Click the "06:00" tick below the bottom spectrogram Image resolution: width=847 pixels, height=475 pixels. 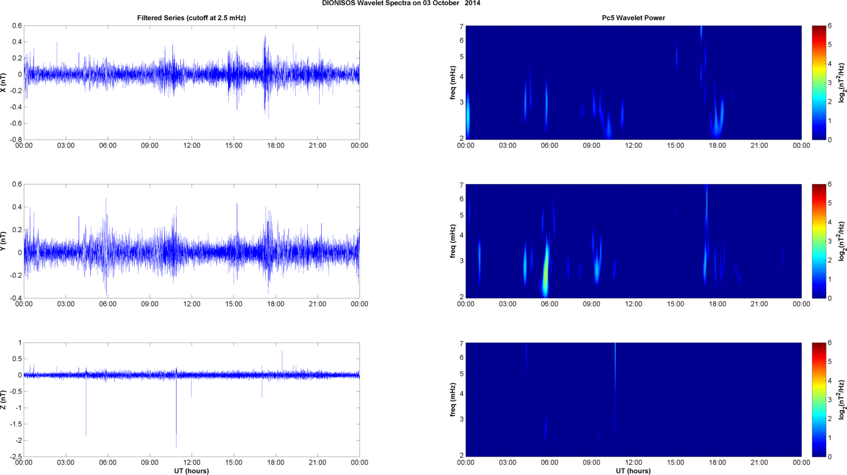coord(550,463)
